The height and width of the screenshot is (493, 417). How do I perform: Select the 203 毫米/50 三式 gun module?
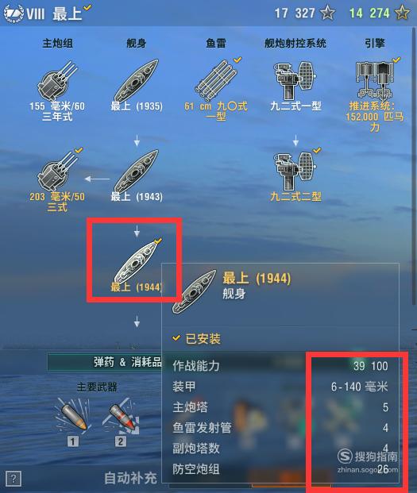tap(57, 171)
